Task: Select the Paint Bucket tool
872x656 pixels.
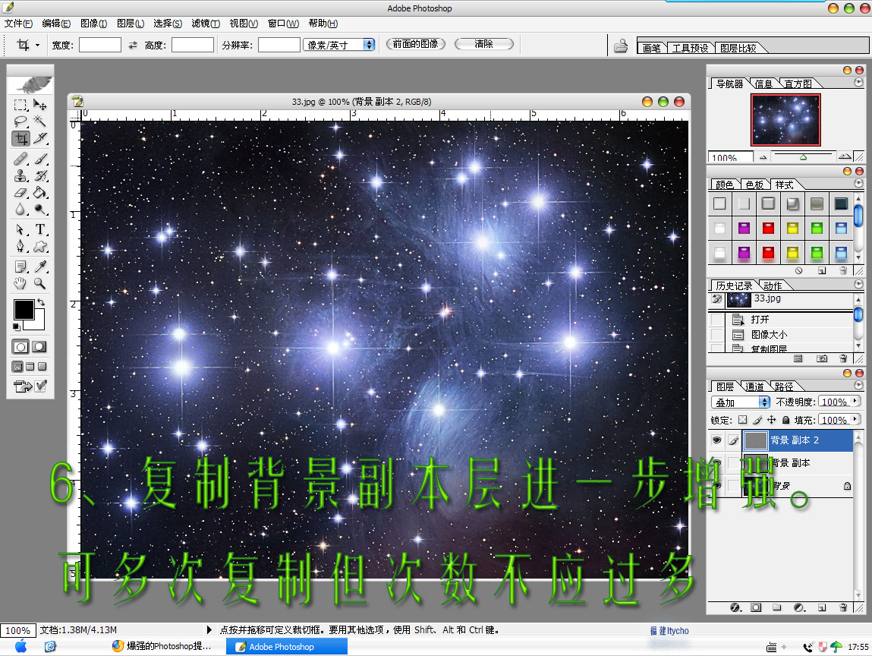Action: click(40, 193)
